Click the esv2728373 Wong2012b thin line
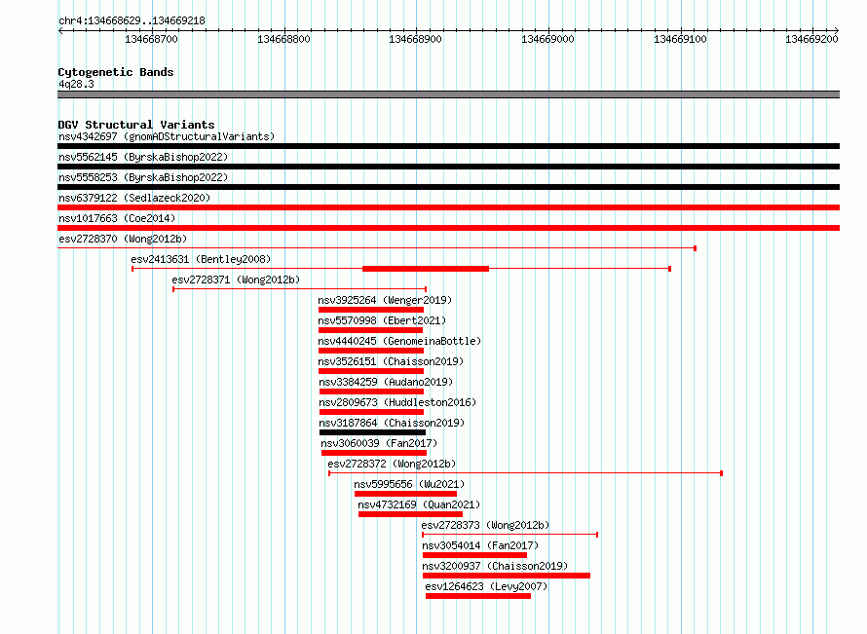Image resolution: width=867 pixels, height=634 pixels. [509, 535]
